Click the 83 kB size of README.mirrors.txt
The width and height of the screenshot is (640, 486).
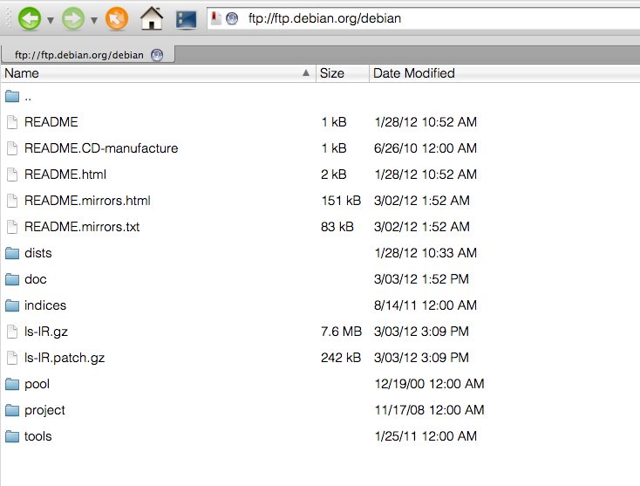pyautogui.click(x=337, y=227)
